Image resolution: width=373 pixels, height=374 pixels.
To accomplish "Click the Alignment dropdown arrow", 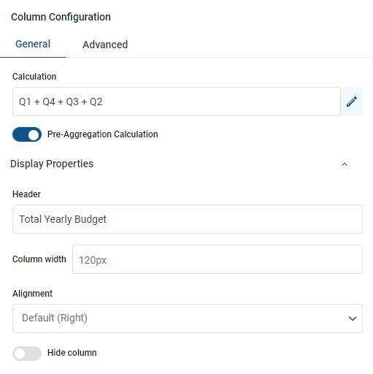I will pyautogui.click(x=353, y=318).
